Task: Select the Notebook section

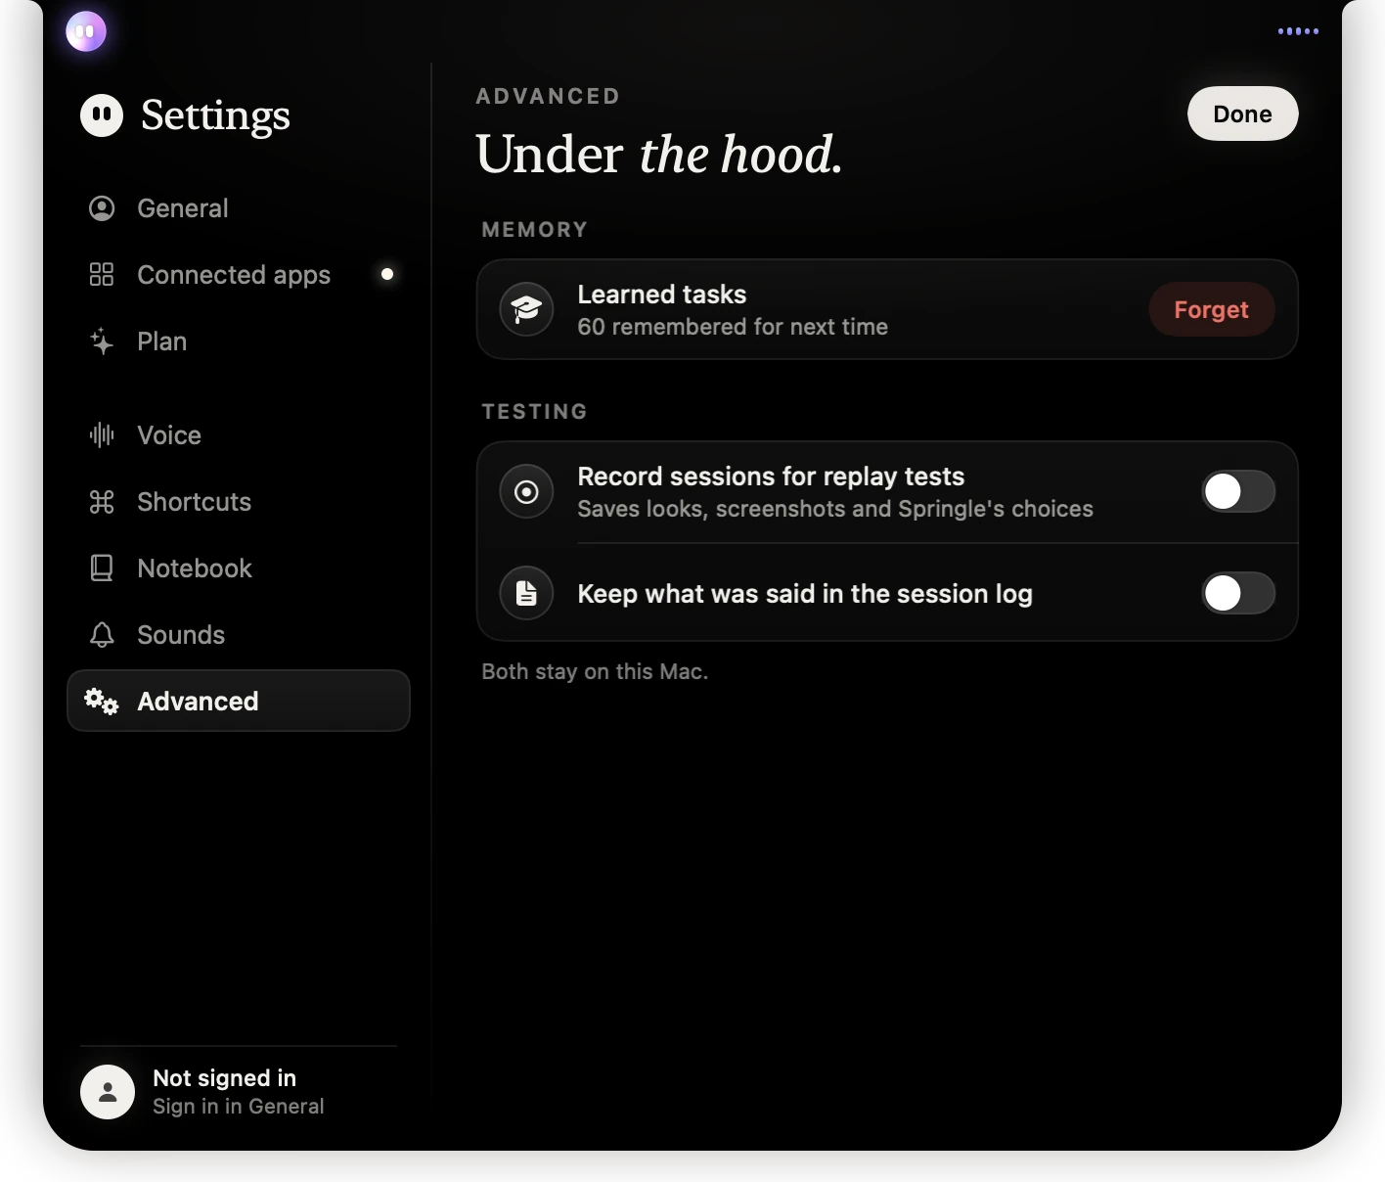Action: pos(238,568)
